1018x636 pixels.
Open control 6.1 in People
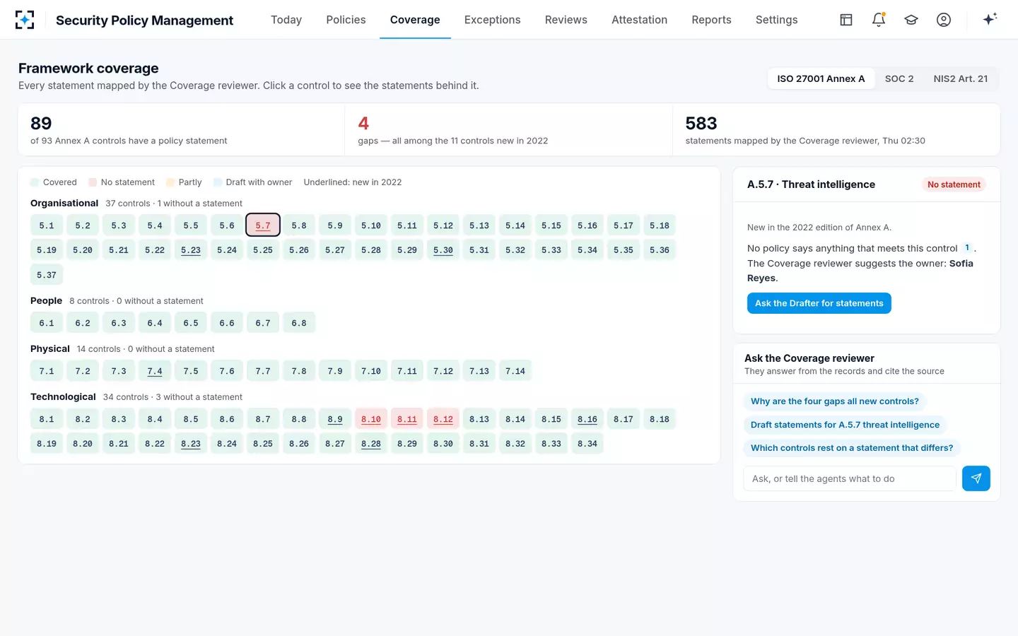(x=47, y=323)
